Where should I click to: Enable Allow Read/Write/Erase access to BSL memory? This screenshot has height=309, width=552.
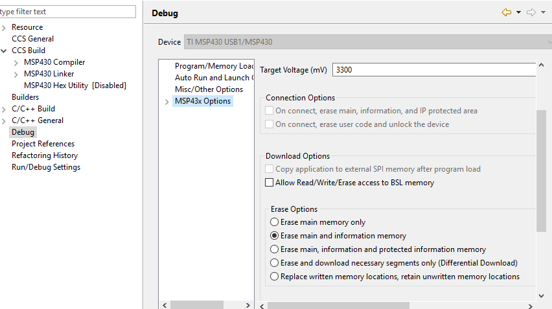pyautogui.click(x=270, y=183)
